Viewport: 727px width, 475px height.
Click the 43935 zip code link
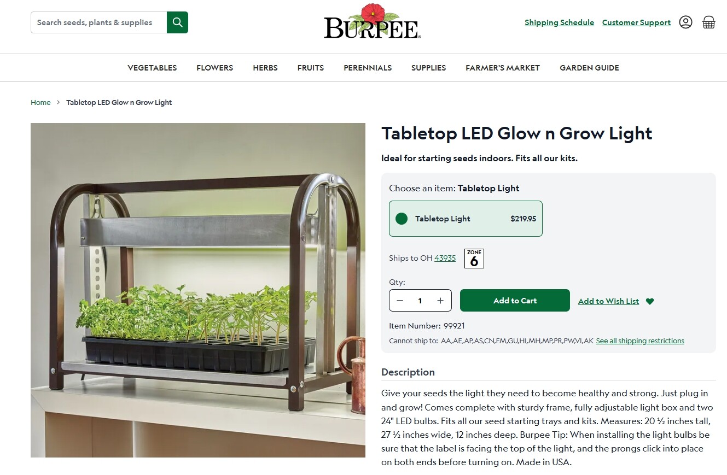[445, 258]
